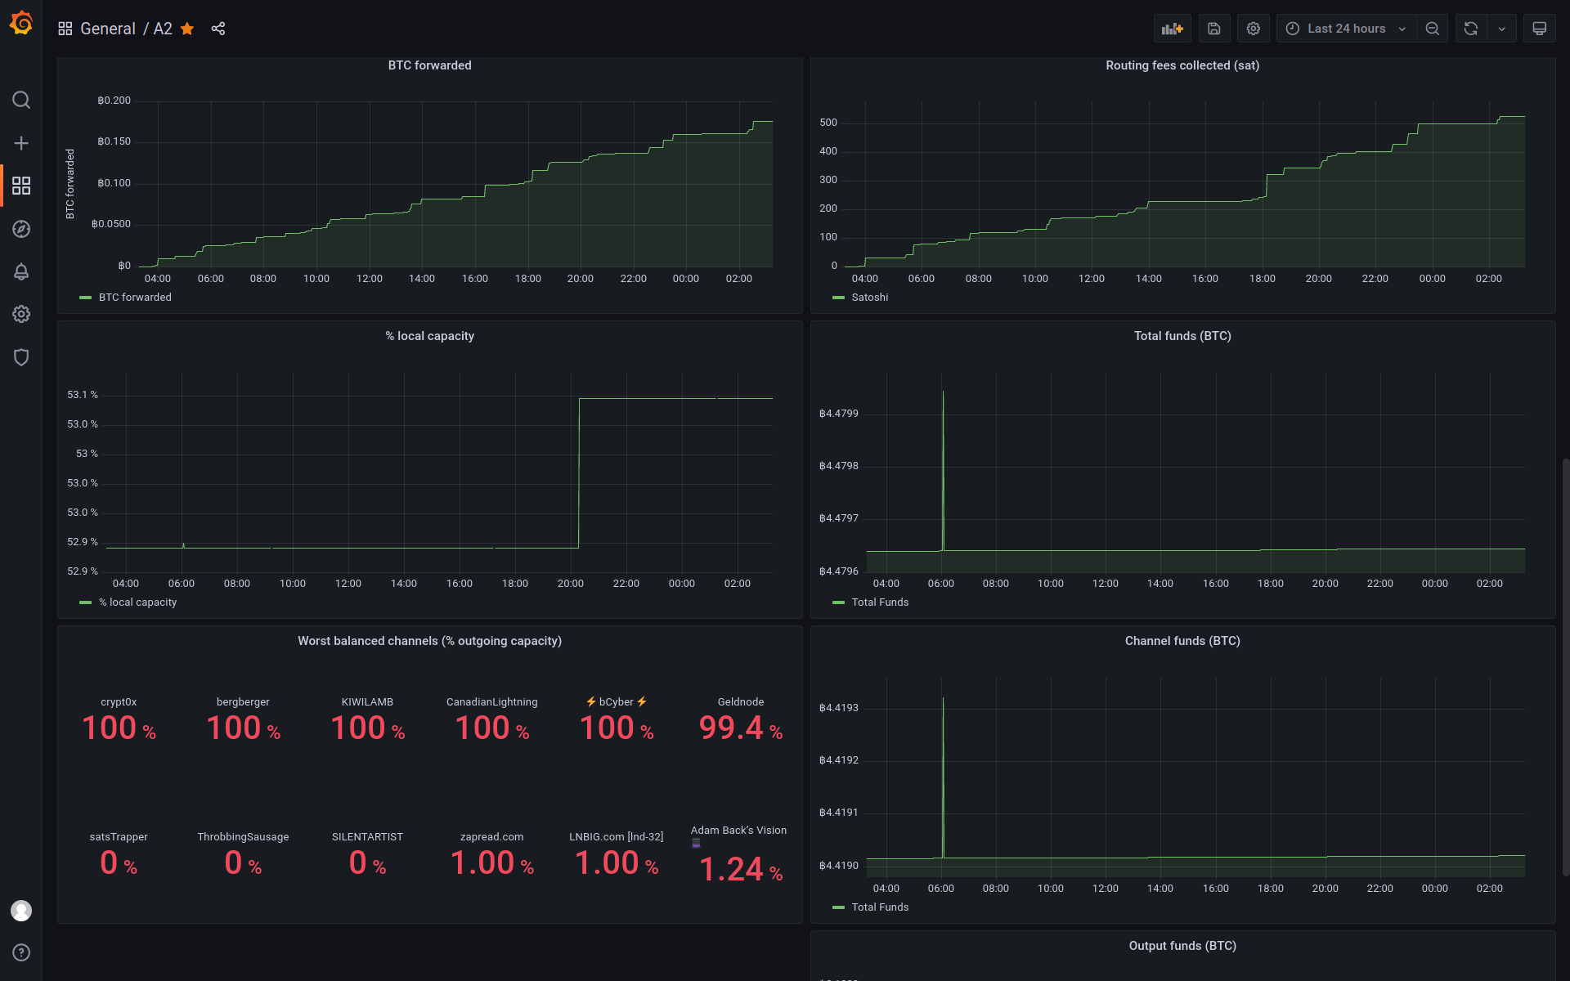The width and height of the screenshot is (1570, 981).
Task: Open the Explore compass icon
Action: pyautogui.click(x=21, y=229)
